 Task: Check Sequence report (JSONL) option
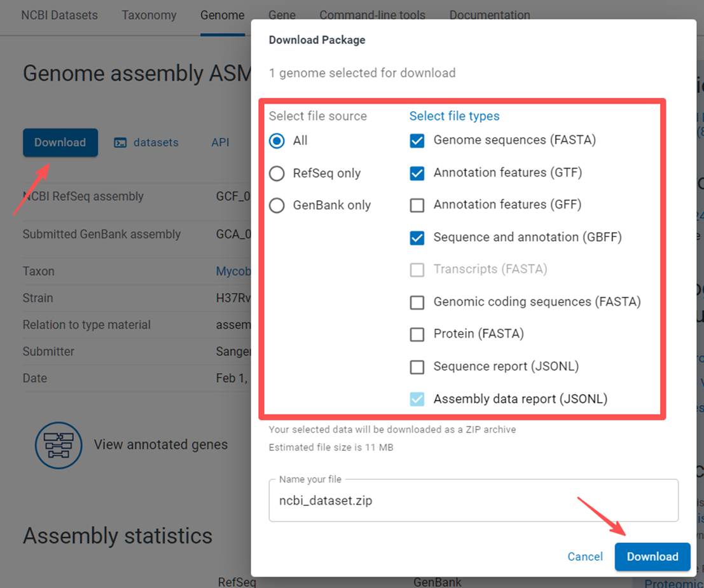[417, 367]
